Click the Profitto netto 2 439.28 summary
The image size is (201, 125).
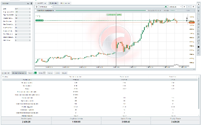click(26, 120)
